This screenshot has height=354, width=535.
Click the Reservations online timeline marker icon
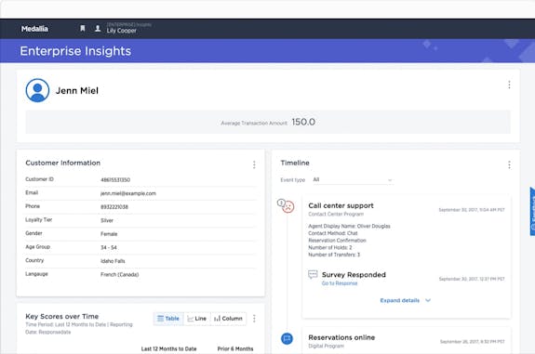[x=287, y=338]
